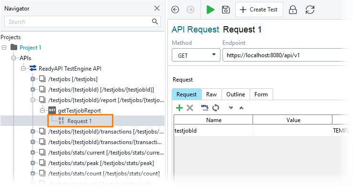Switch to the Form tab
The width and height of the screenshot is (353, 187).
261,94
